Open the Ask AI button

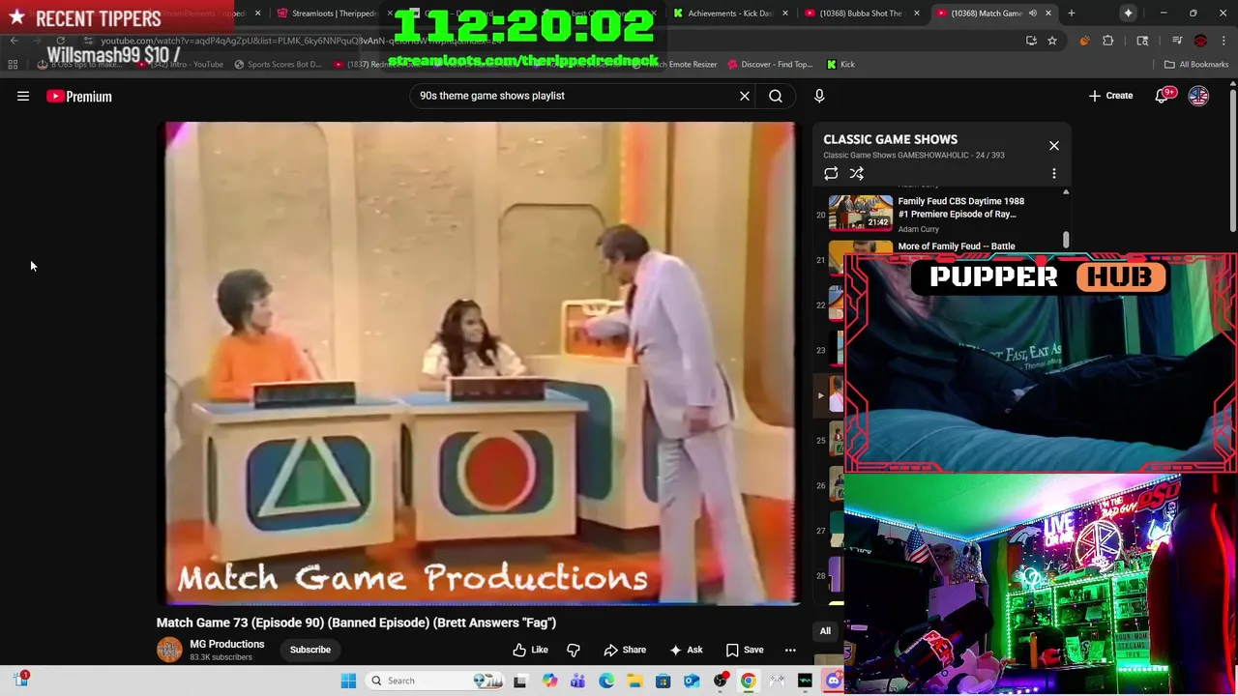coord(686,650)
